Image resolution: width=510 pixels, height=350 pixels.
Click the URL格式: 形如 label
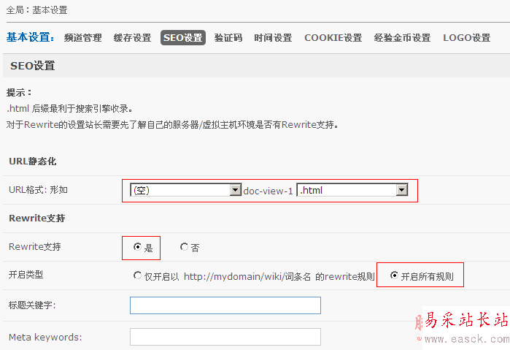coord(38,190)
